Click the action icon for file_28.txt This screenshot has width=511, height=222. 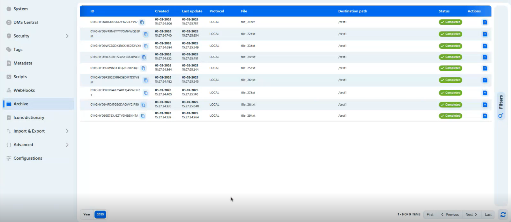point(485,105)
